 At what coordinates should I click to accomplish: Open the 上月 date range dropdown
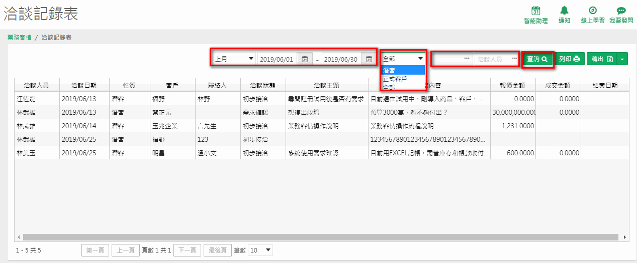234,59
